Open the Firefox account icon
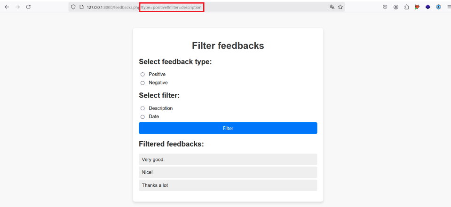Viewport: 451px width, 207px height. coord(396,7)
